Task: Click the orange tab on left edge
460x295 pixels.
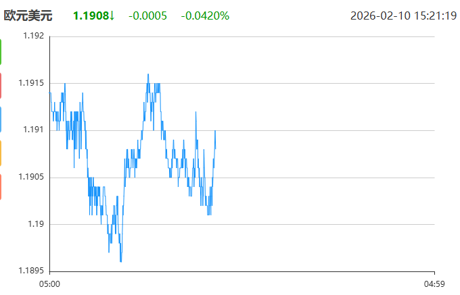Action: click(x=1, y=186)
